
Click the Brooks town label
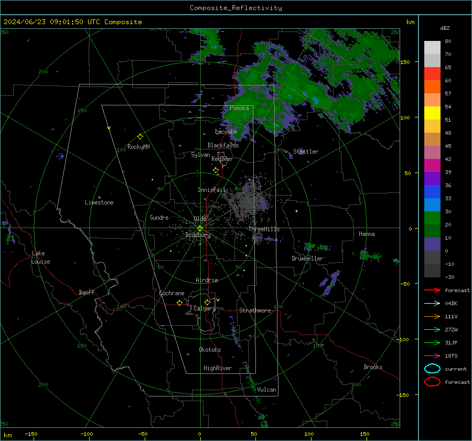coord(373,367)
